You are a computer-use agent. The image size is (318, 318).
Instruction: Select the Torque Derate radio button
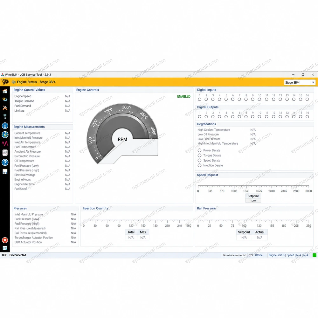pyautogui.click(x=200, y=156)
